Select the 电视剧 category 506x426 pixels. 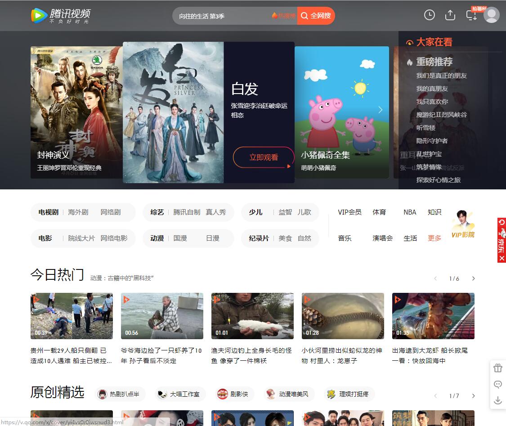click(x=49, y=212)
